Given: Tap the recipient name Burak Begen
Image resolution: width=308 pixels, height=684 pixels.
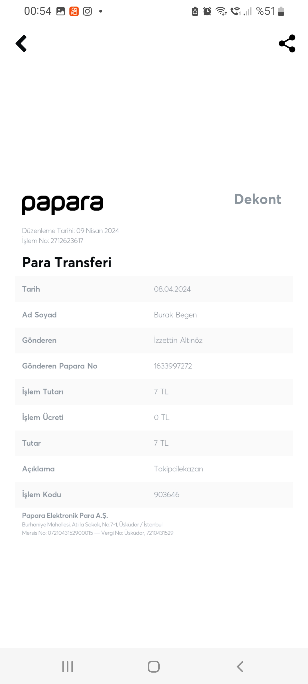Looking at the screenshot, I should [175, 315].
